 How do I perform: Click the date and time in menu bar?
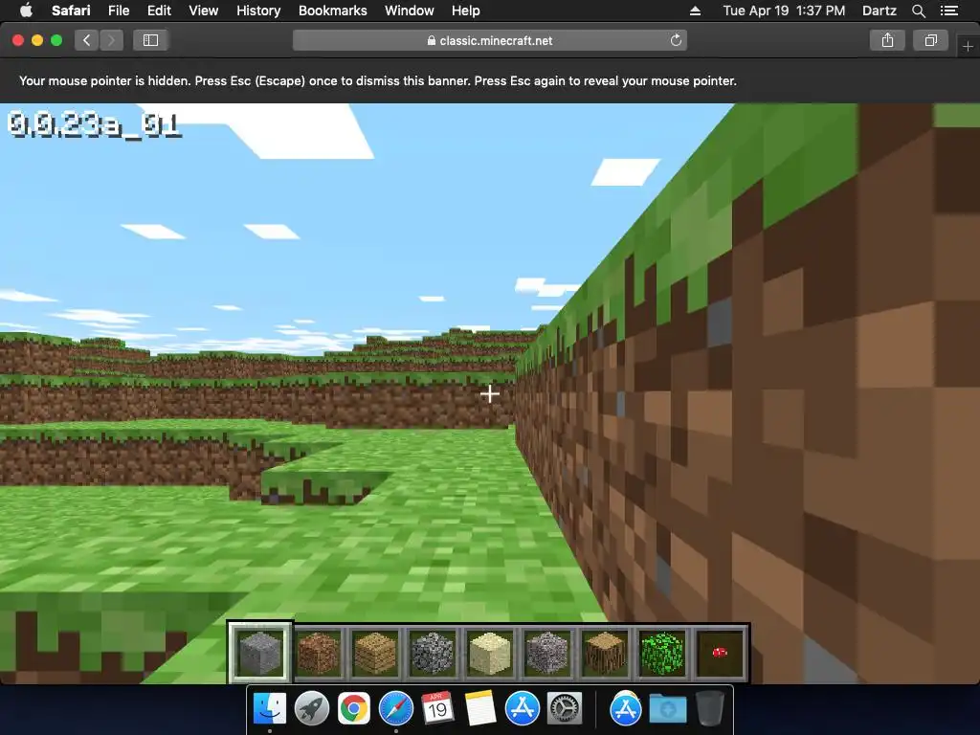point(784,11)
